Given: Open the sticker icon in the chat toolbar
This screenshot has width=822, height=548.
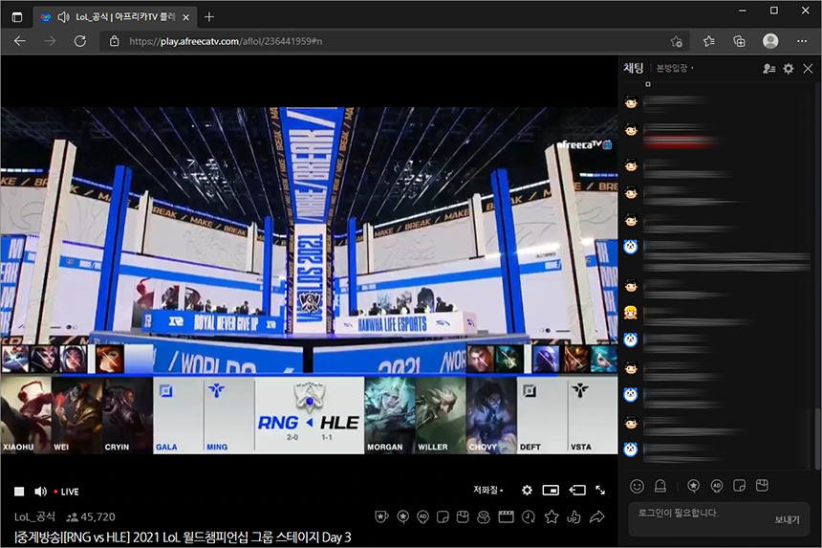Looking at the screenshot, I should (739, 486).
